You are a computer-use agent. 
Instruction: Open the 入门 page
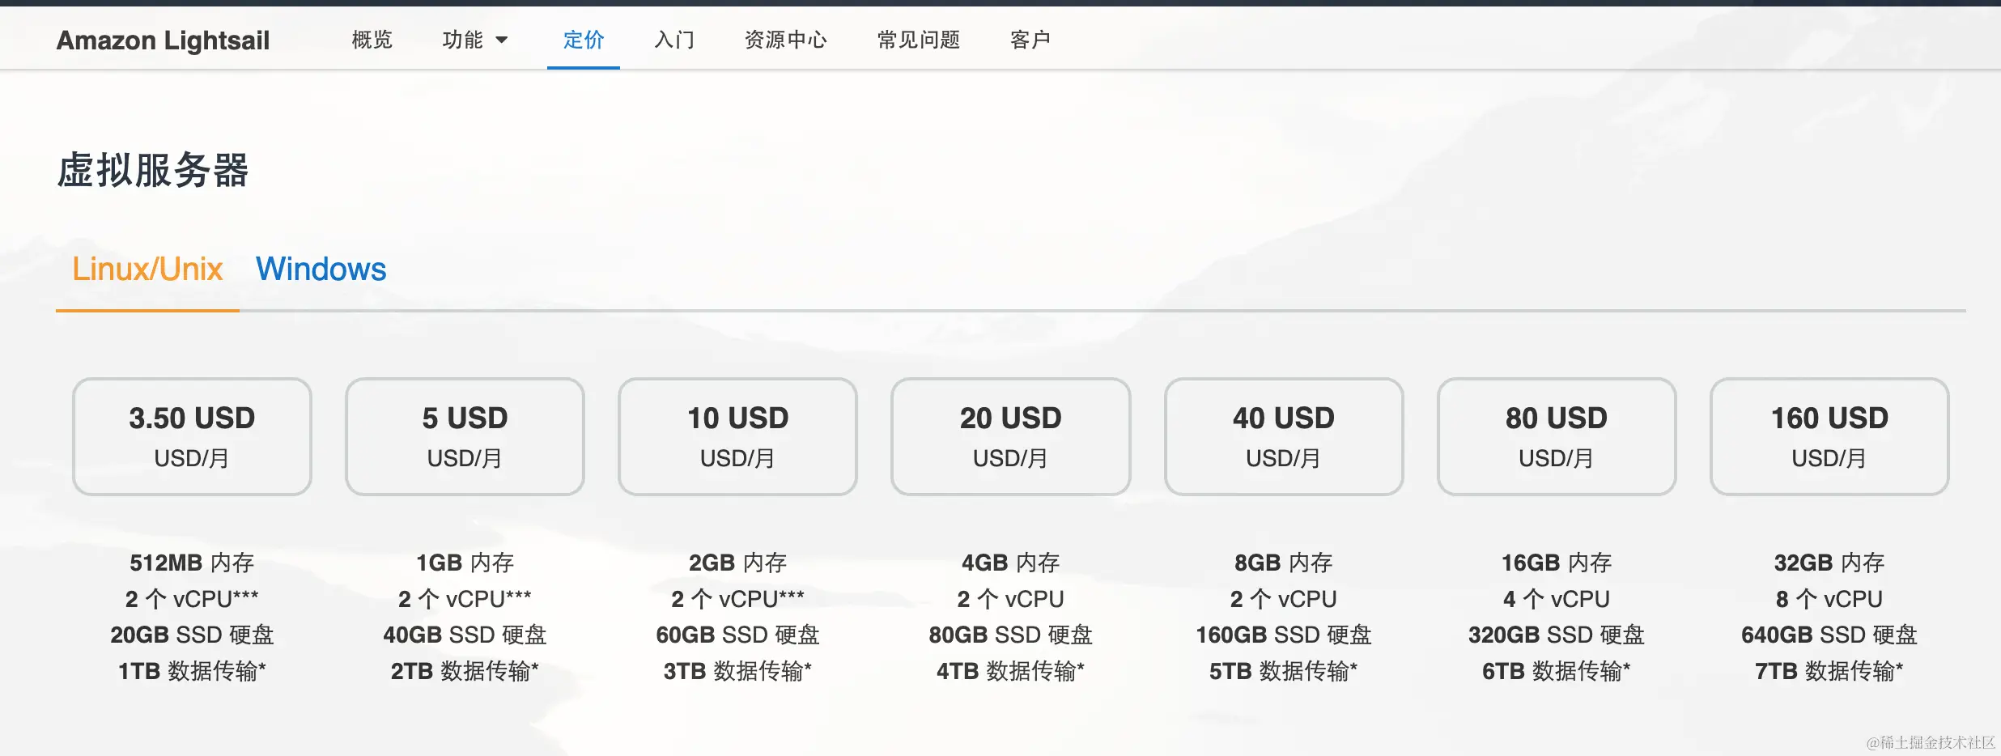674,40
